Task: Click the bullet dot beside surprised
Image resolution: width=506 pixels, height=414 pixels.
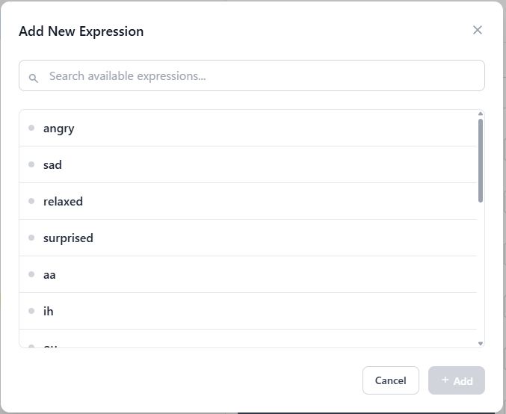Action: coord(31,238)
